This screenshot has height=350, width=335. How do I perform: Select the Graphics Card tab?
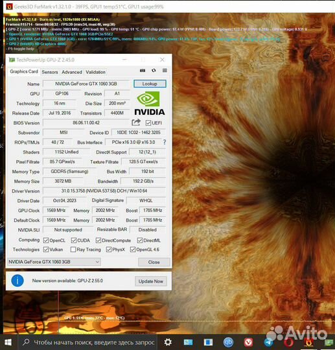click(24, 71)
